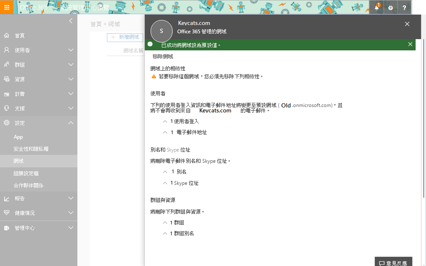Screen dimensions: 426x266
Task: Expand the 計費 navigation section
Action: coord(71,94)
